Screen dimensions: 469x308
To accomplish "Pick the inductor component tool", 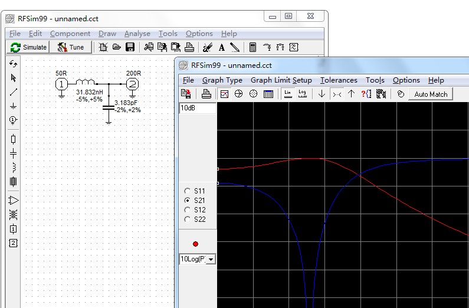I will coord(14,167).
